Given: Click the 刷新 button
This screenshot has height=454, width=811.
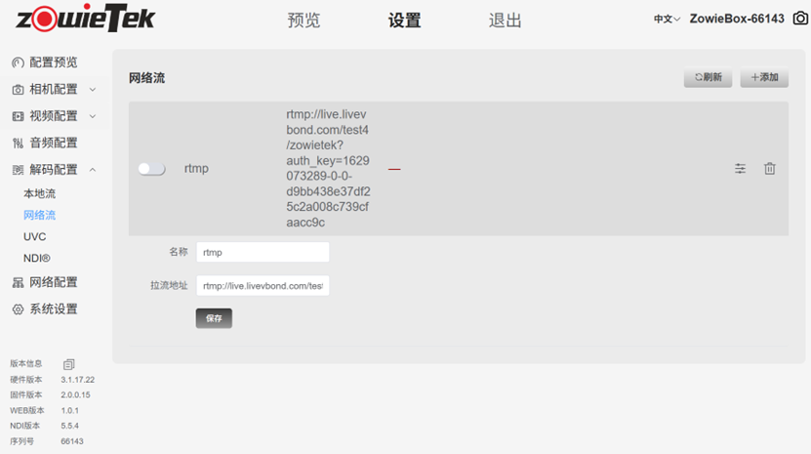Looking at the screenshot, I should (708, 78).
